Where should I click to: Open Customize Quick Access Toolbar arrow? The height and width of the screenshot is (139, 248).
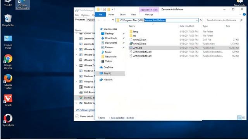(112, 9)
